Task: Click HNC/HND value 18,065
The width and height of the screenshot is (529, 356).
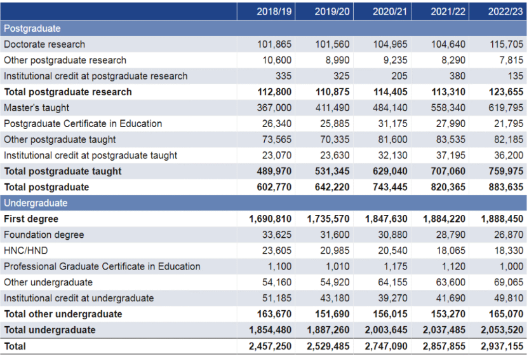Action: (x=451, y=250)
